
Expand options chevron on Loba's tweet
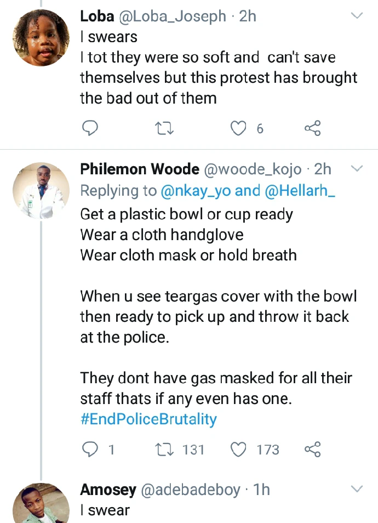pyautogui.click(x=357, y=16)
